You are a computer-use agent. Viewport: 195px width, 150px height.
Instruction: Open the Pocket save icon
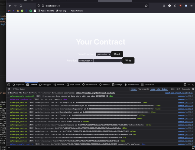click(164, 6)
